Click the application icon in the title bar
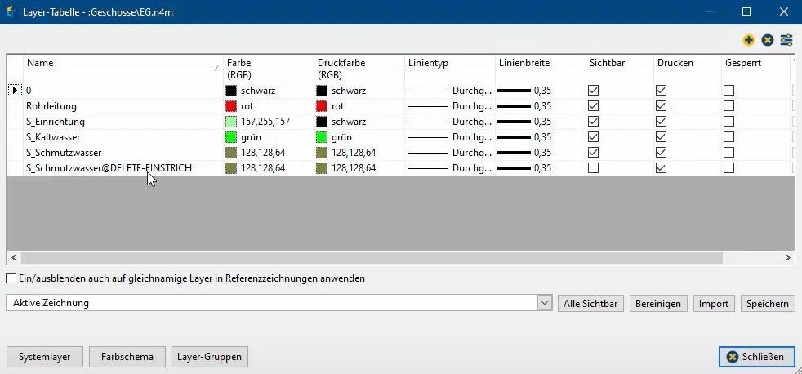802x374 pixels. pyautogui.click(x=11, y=12)
